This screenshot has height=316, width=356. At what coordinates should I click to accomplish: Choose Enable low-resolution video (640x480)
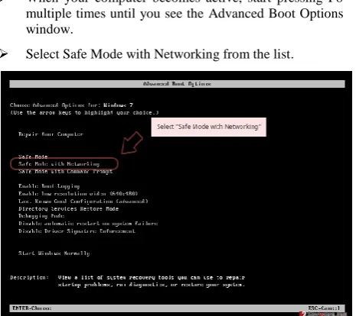coord(78,194)
